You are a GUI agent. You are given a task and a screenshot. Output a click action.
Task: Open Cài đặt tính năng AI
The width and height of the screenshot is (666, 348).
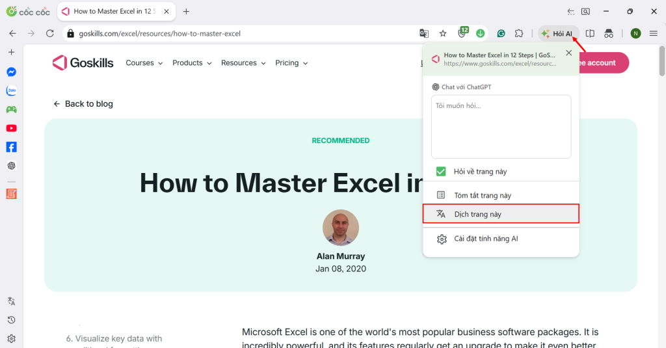tap(501, 239)
